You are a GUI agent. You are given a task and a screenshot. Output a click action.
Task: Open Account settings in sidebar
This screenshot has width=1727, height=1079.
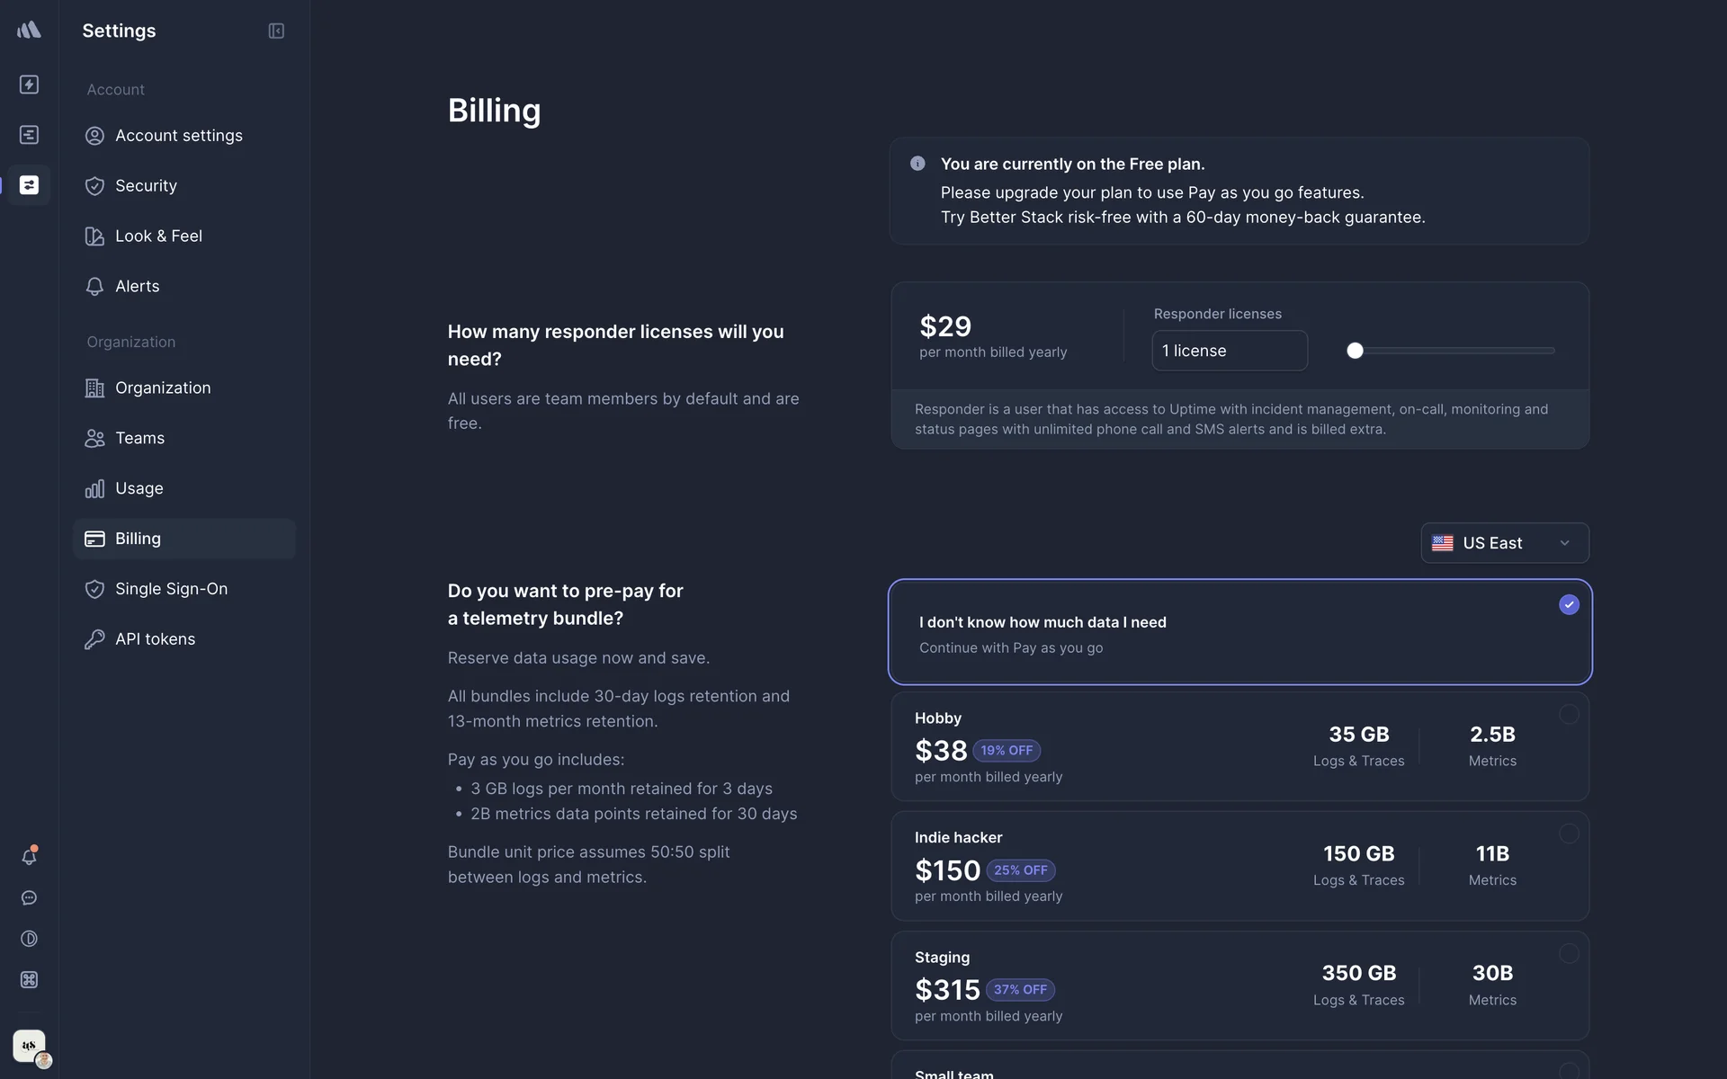(x=178, y=136)
